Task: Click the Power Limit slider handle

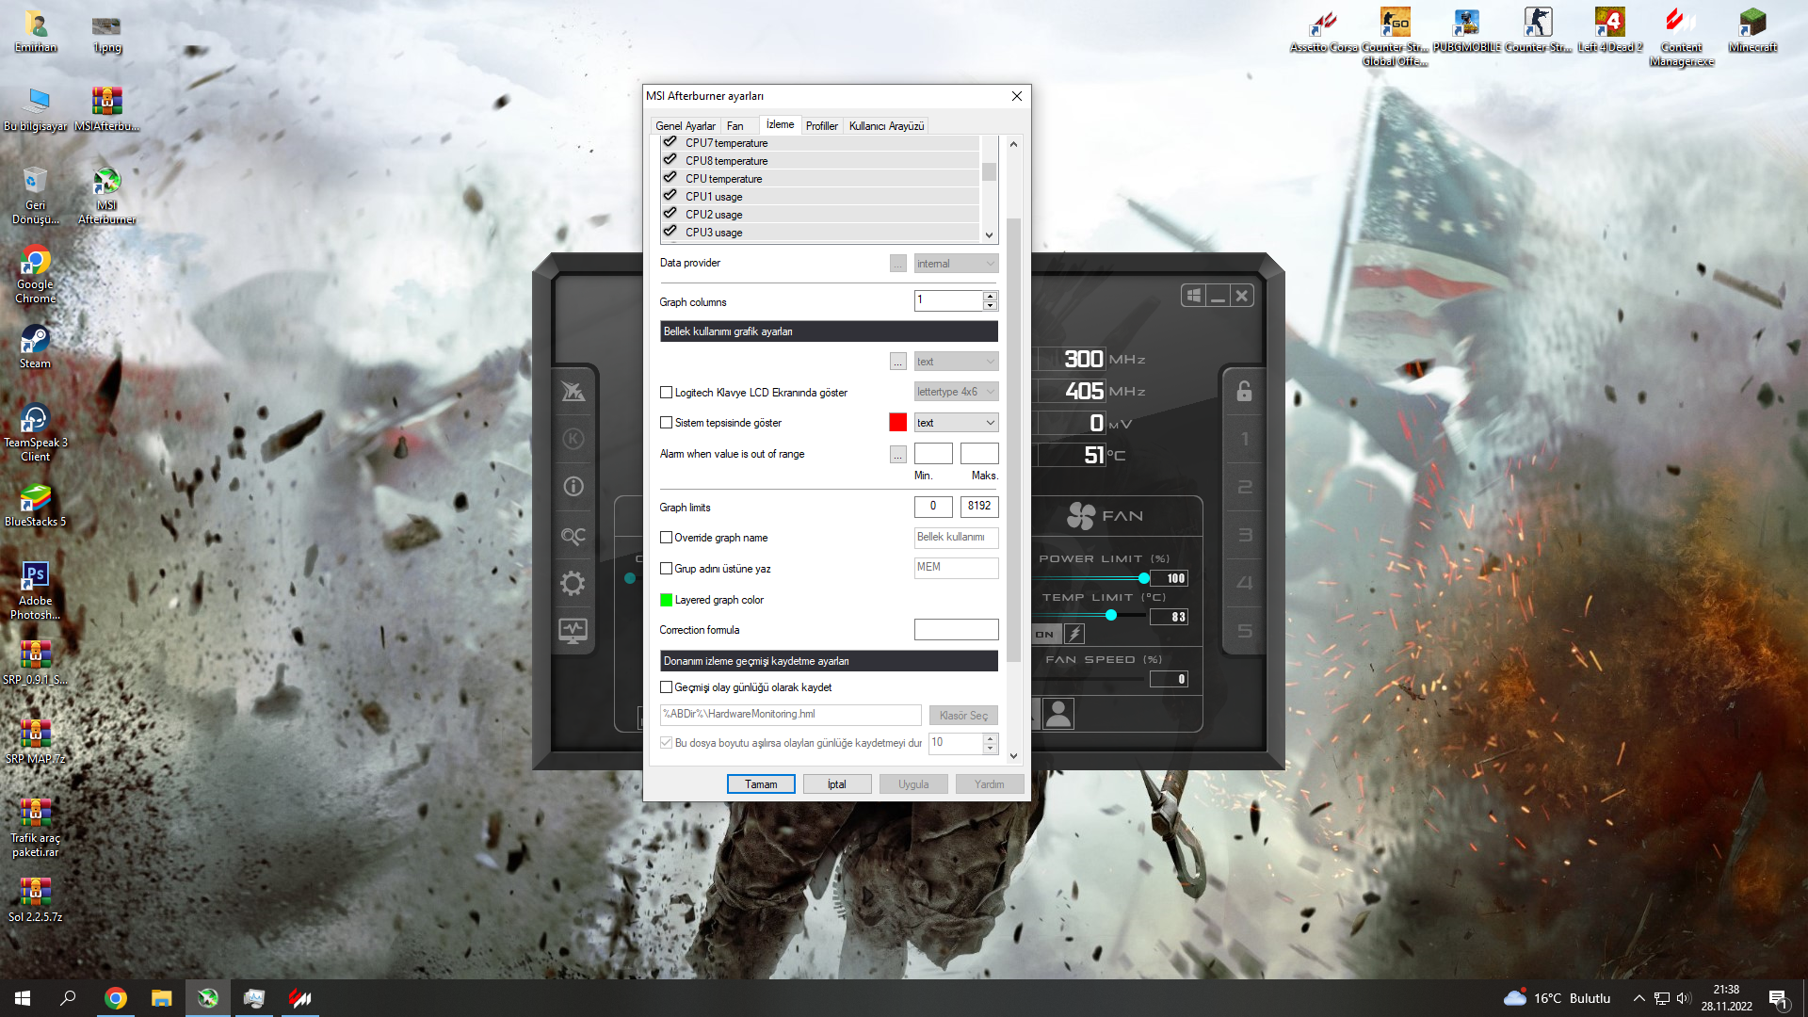Action: [x=1143, y=578]
